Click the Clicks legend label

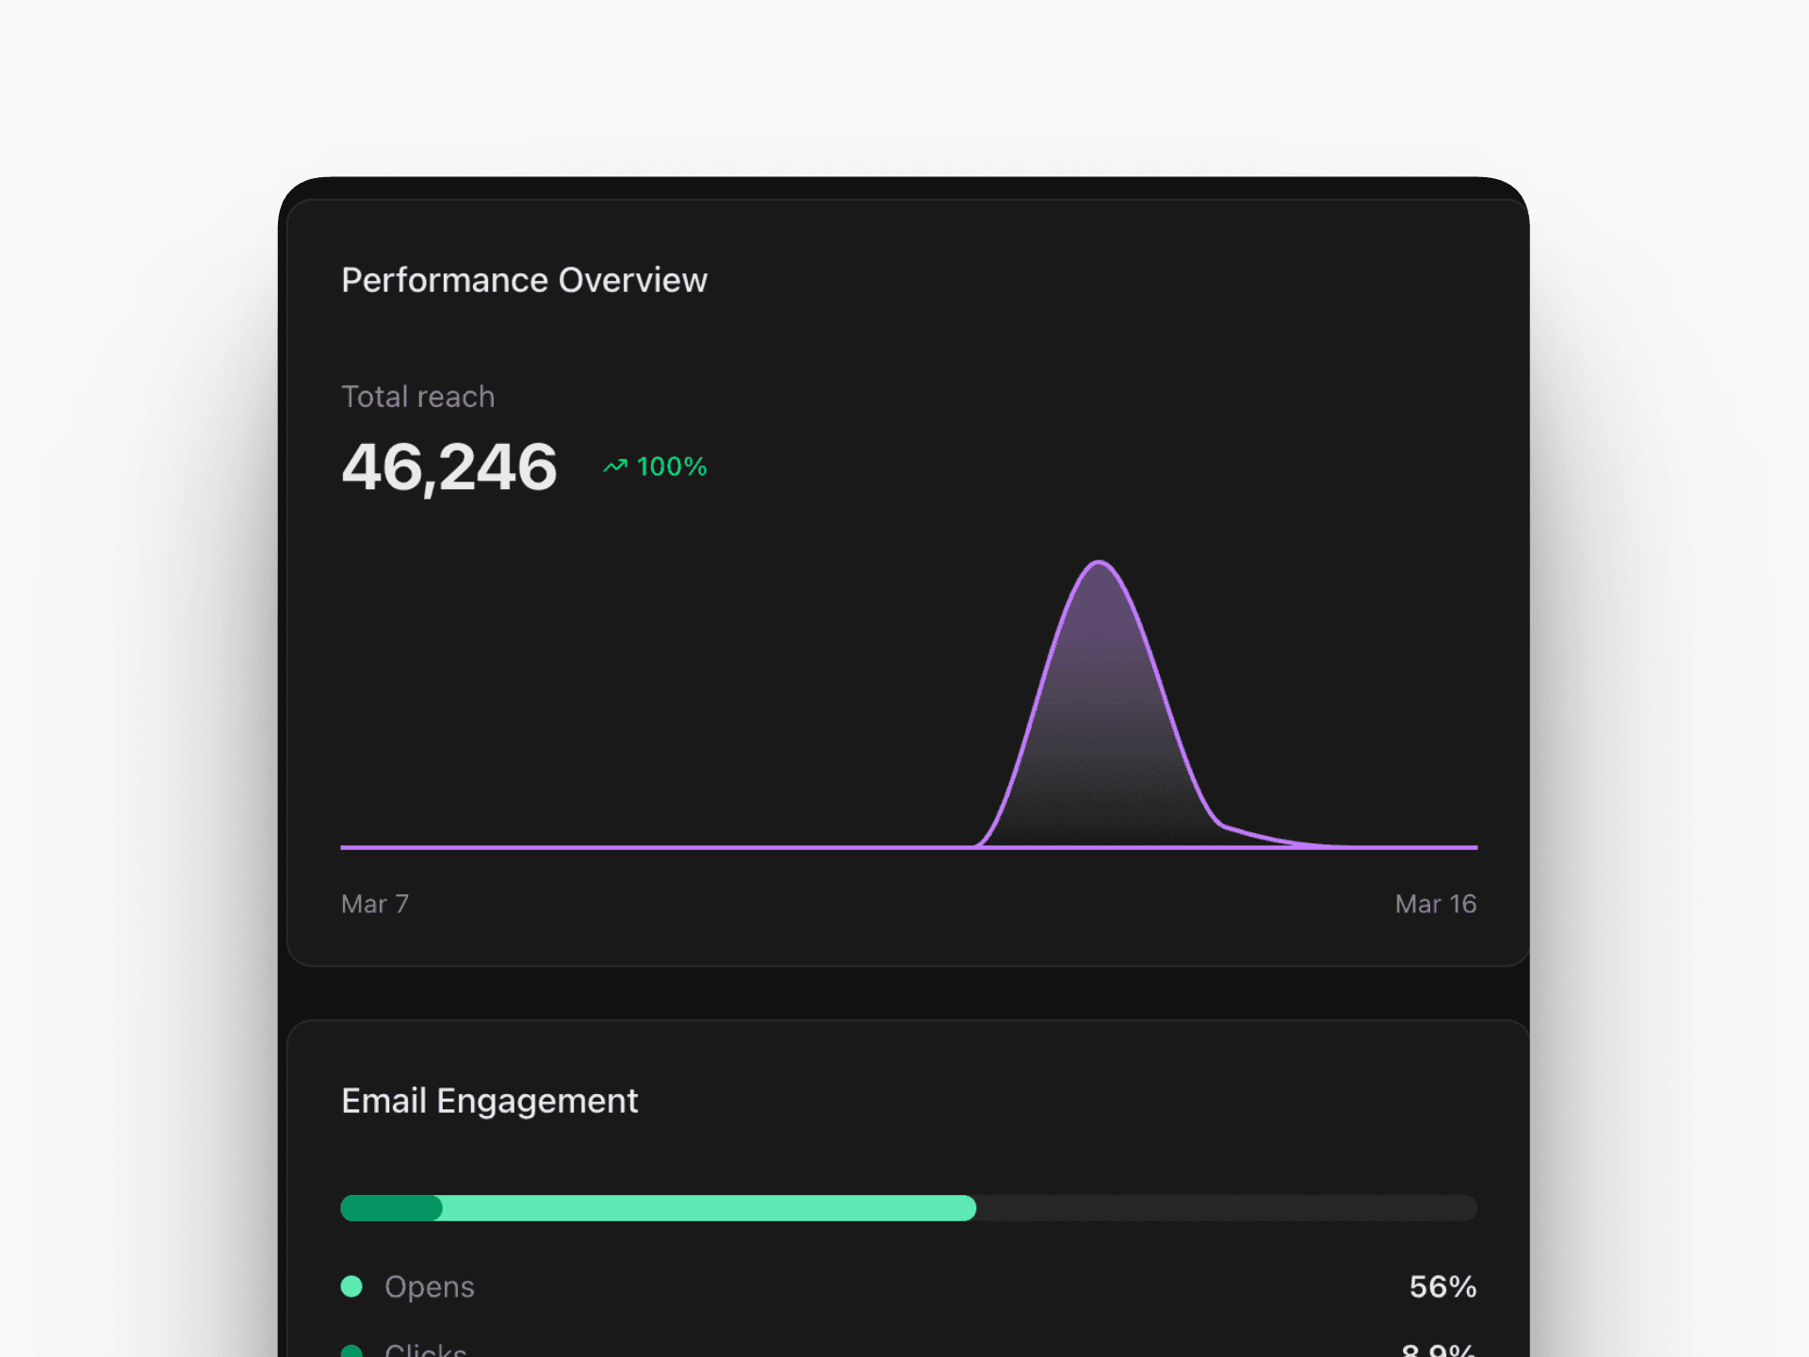pos(426,1351)
